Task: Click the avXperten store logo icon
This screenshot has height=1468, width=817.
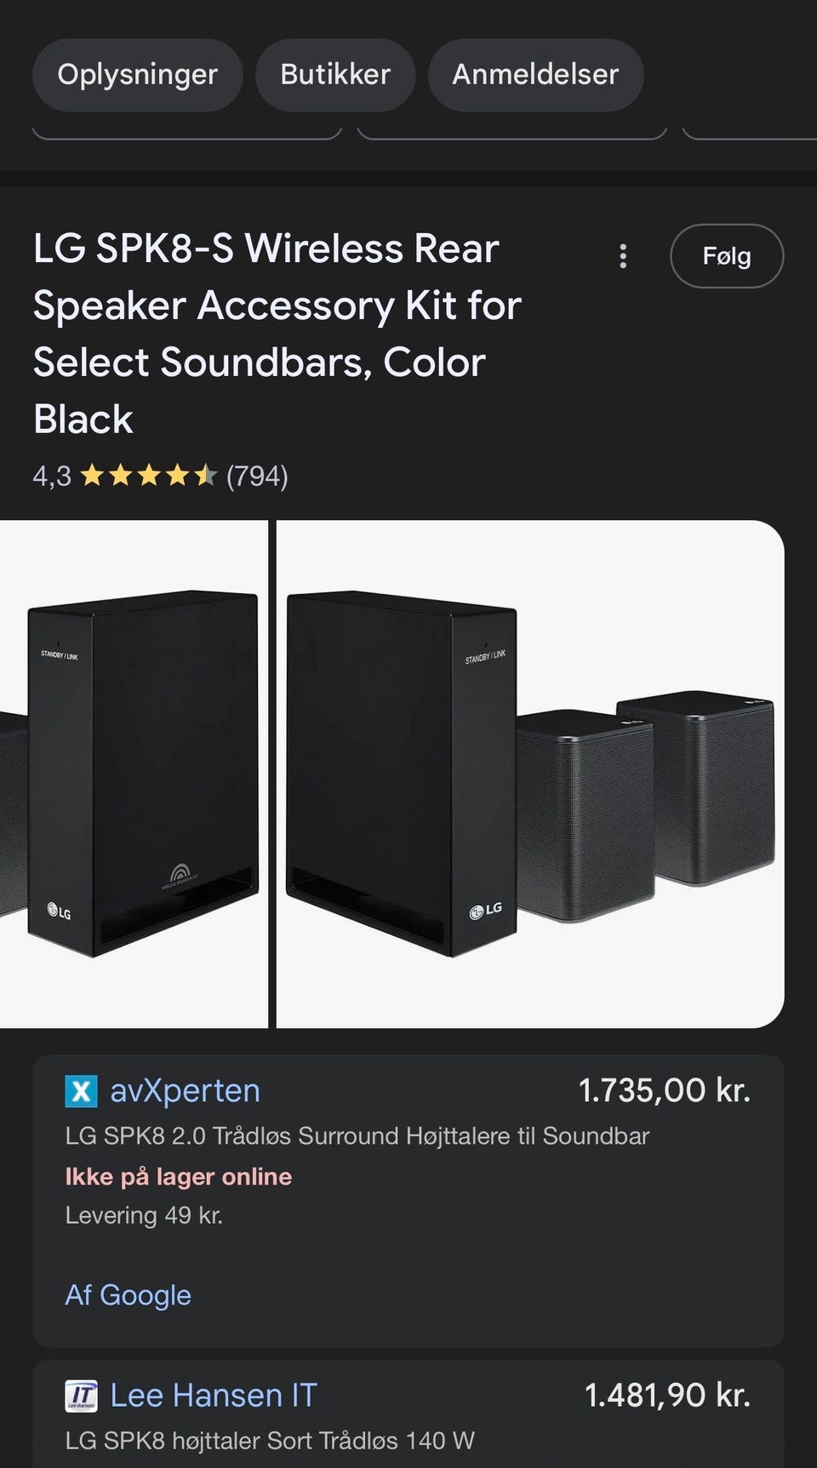Action: (82, 1091)
